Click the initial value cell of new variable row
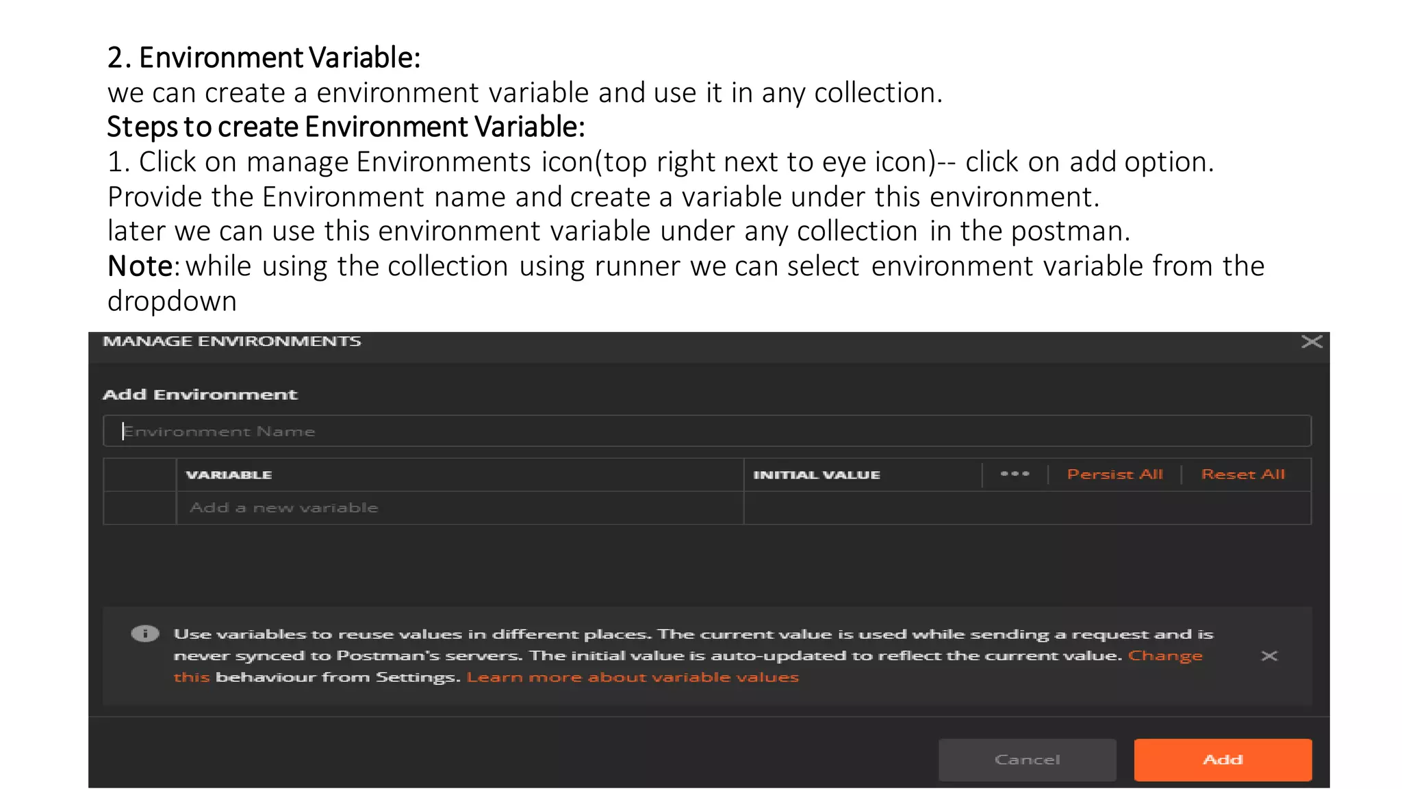Screen dimensions: 1402x789 point(1027,508)
